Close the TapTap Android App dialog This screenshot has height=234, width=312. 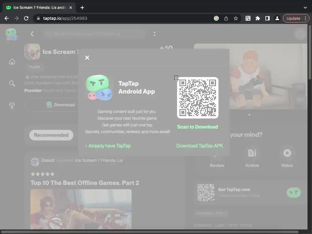(87, 58)
